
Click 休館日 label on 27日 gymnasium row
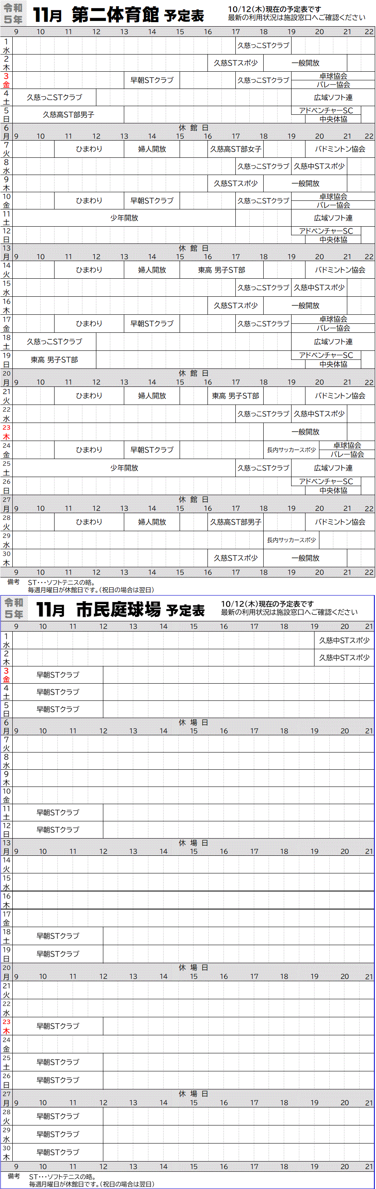point(194,500)
